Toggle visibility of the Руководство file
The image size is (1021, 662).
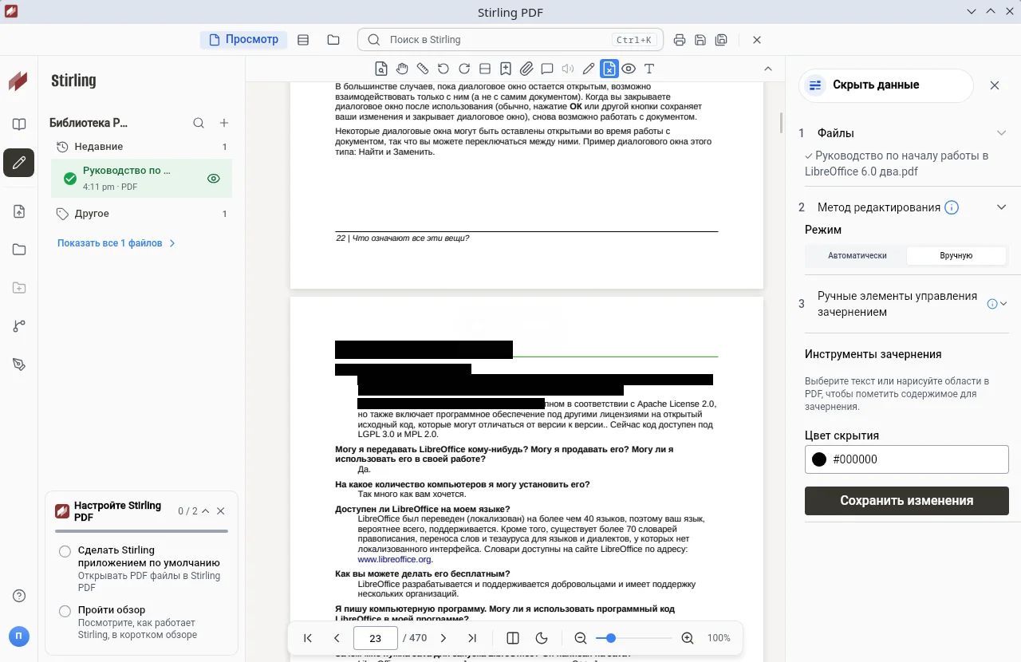pyautogui.click(x=213, y=179)
